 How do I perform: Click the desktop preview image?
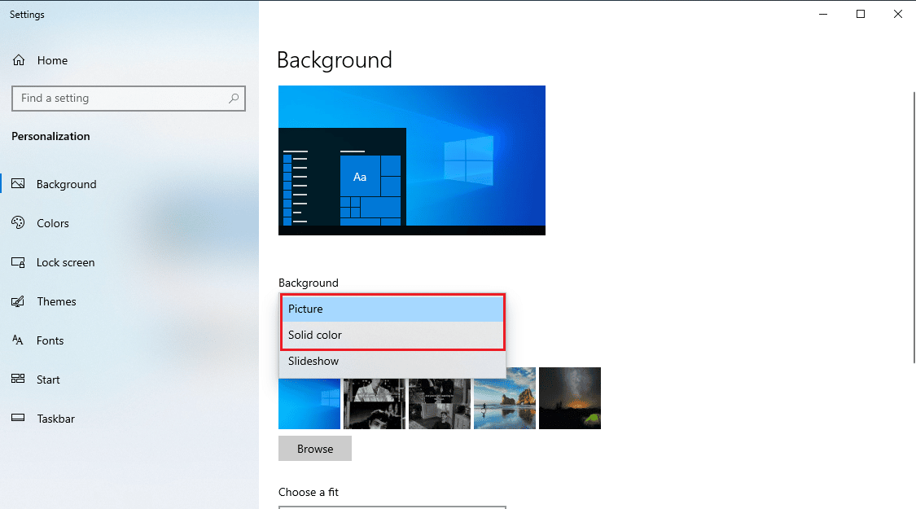click(412, 160)
